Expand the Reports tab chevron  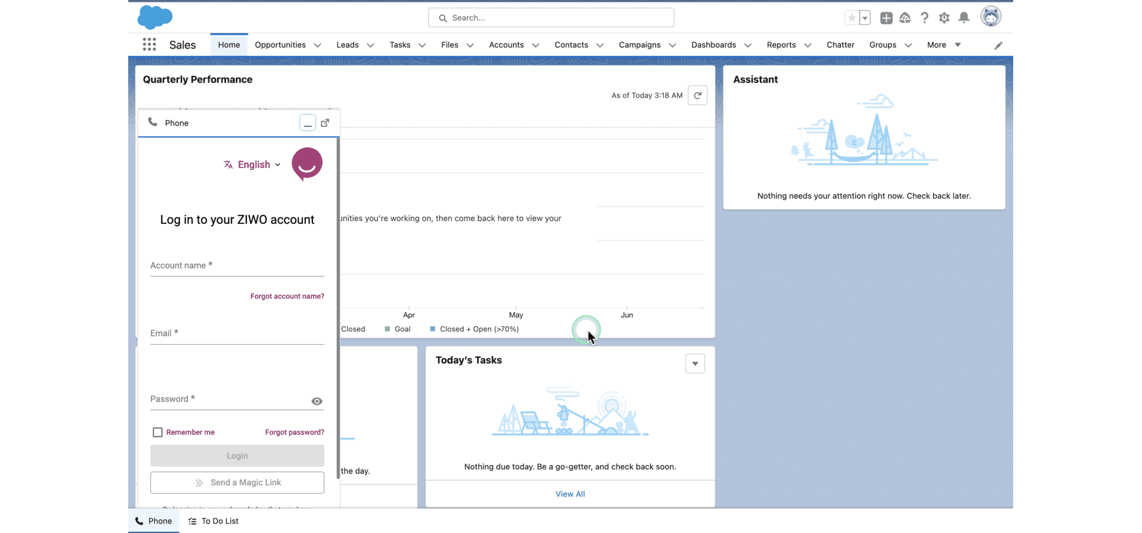[x=807, y=45]
